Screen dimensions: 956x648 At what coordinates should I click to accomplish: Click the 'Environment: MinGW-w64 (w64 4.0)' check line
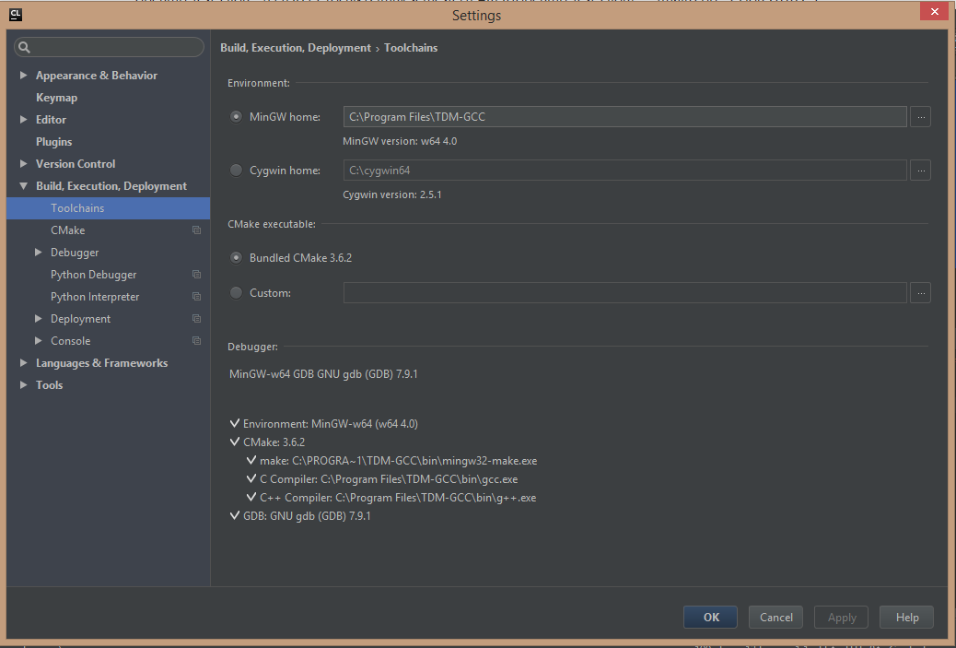point(324,423)
